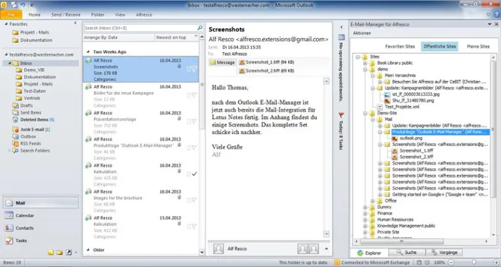Image resolution: width=501 pixels, height=267 pixels.
Task: Expand the People Pane for Alf Resco
Action: tap(326, 249)
